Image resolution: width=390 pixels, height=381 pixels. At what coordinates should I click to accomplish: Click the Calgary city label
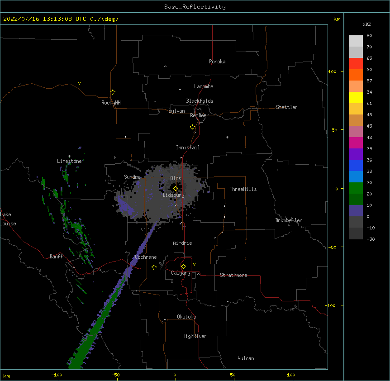pos(181,273)
